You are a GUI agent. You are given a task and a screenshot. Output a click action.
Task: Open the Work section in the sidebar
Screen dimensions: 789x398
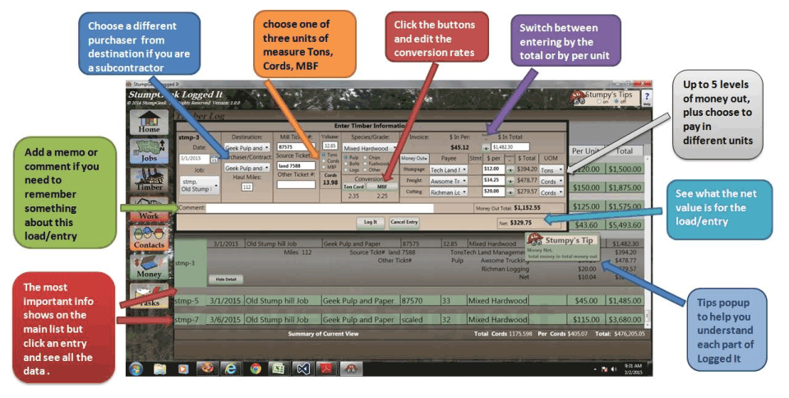click(x=149, y=210)
